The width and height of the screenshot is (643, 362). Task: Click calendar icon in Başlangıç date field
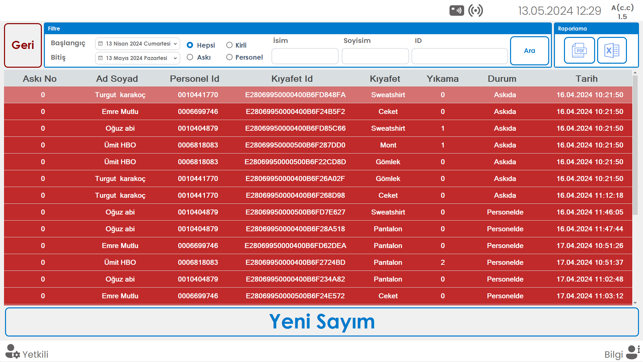point(100,44)
